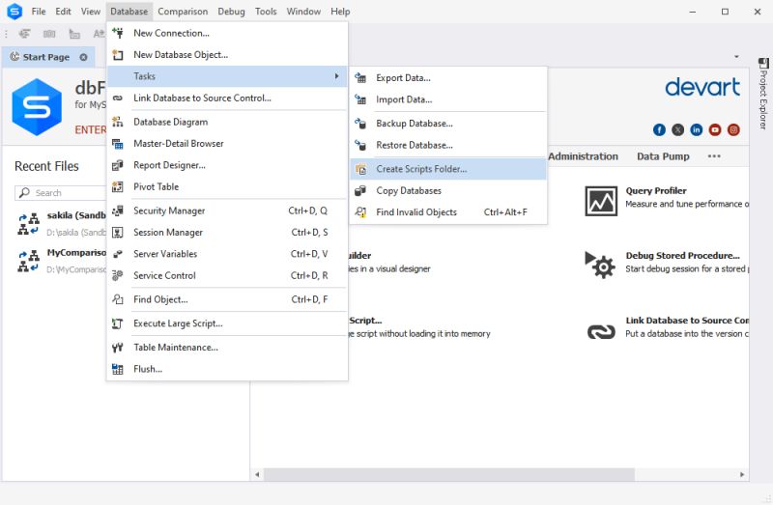Open Link Database to Source Control card
Viewport: 773px width, 505px height.
click(668, 327)
